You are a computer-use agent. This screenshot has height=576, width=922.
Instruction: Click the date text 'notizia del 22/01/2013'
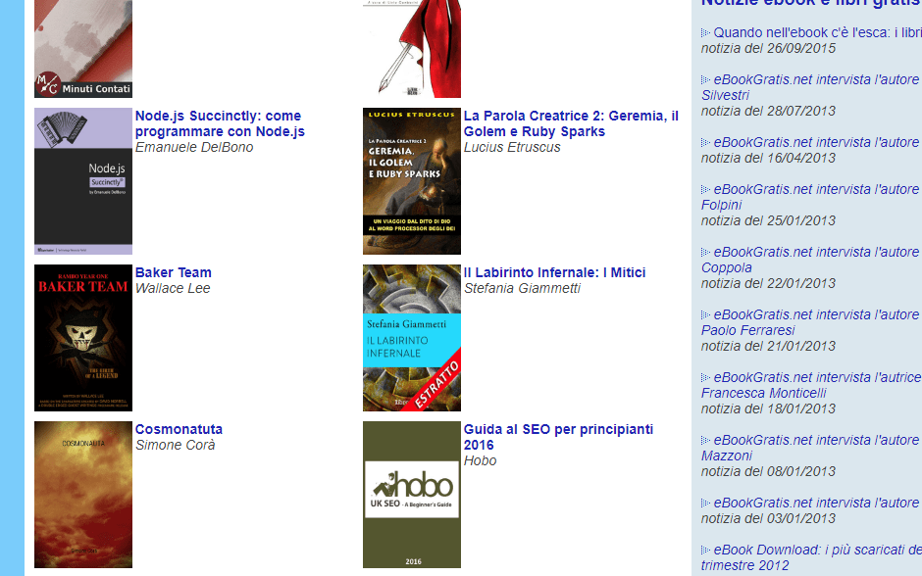tap(768, 284)
